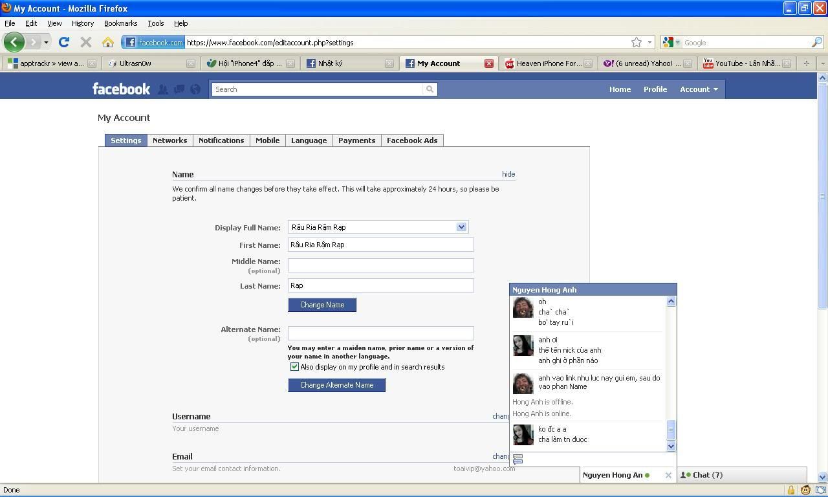Viewport: 828px width, 497px height.
Task: Expand the Display Full Name dropdown
Action: pyautogui.click(x=461, y=227)
